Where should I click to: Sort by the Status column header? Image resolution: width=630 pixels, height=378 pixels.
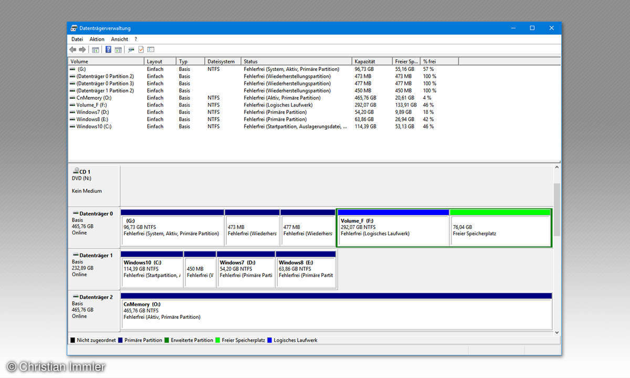point(297,61)
